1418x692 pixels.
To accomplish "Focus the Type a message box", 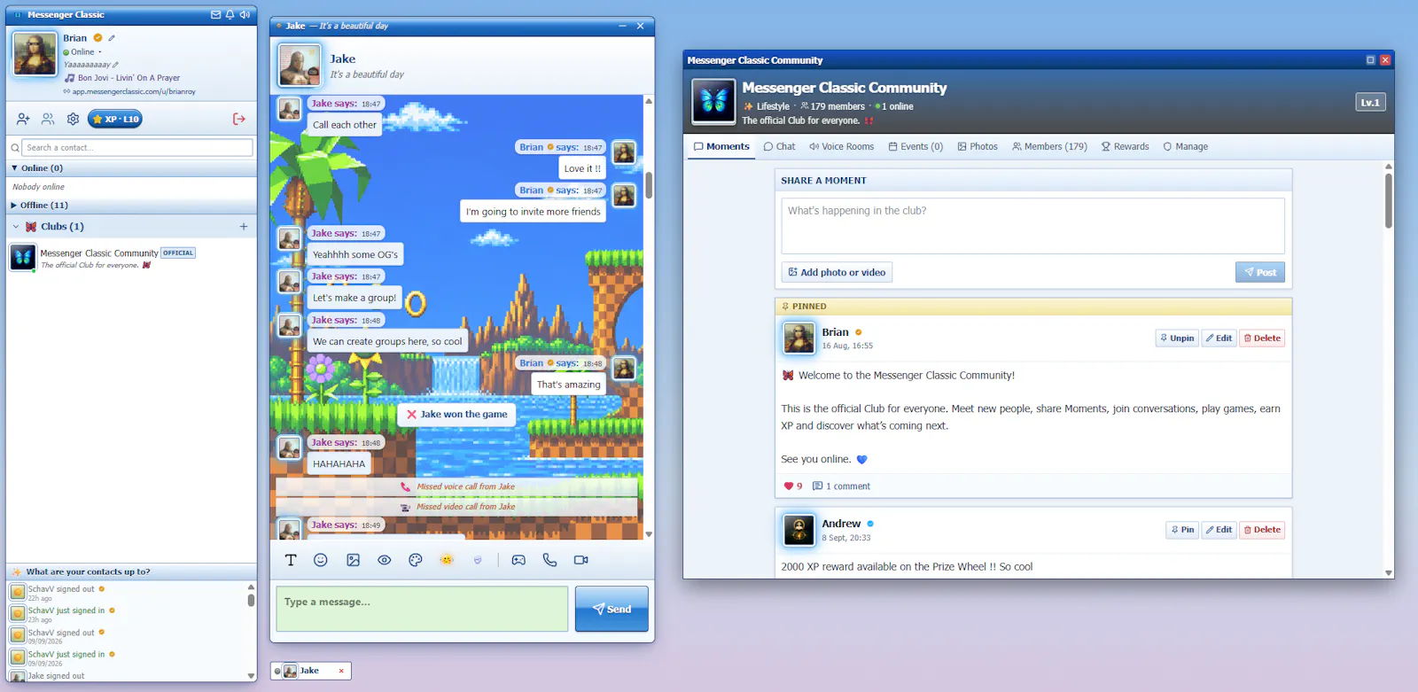I will click(x=422, y=609).
